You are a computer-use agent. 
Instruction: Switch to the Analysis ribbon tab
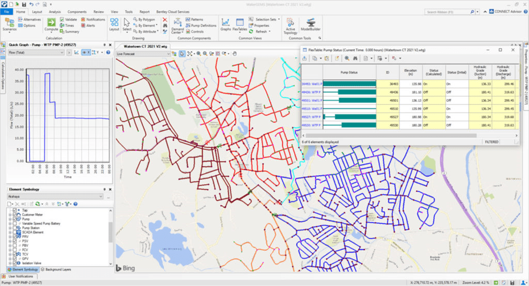pyautogui.click(x=55, y=12)
